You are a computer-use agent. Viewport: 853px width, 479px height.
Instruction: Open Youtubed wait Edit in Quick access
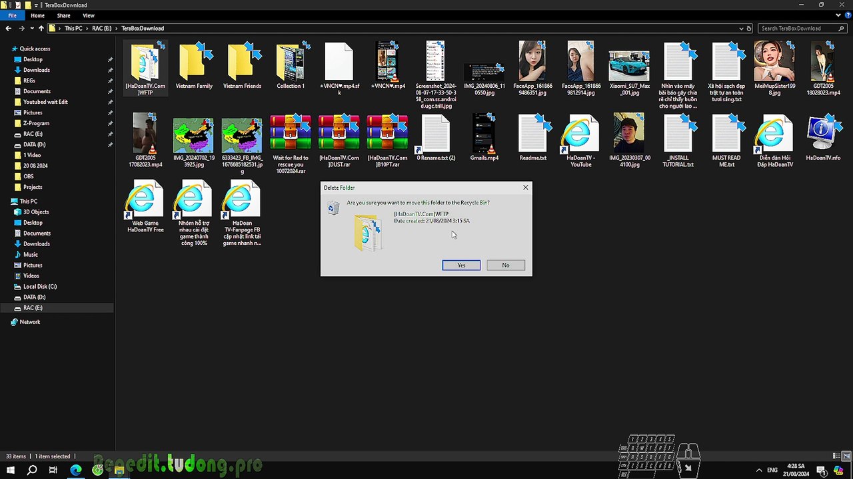click(x=45, y=102)
